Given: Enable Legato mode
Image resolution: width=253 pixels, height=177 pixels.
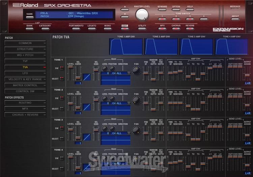Looking at the screenshot, I should [x=92, y=29].
